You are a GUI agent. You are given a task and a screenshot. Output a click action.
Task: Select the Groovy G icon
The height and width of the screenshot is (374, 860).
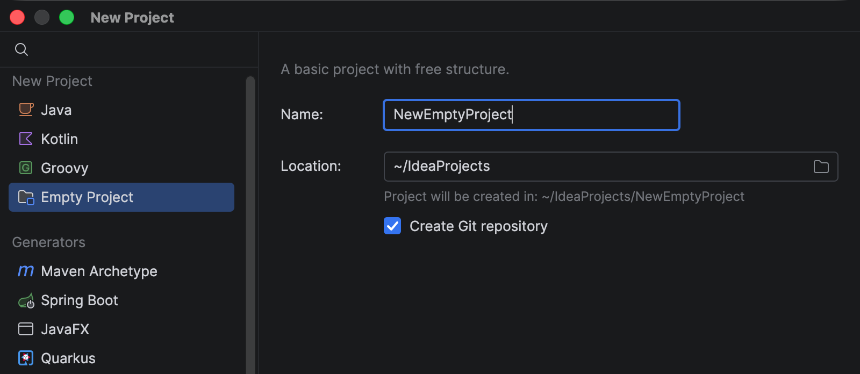coord(26,168)
